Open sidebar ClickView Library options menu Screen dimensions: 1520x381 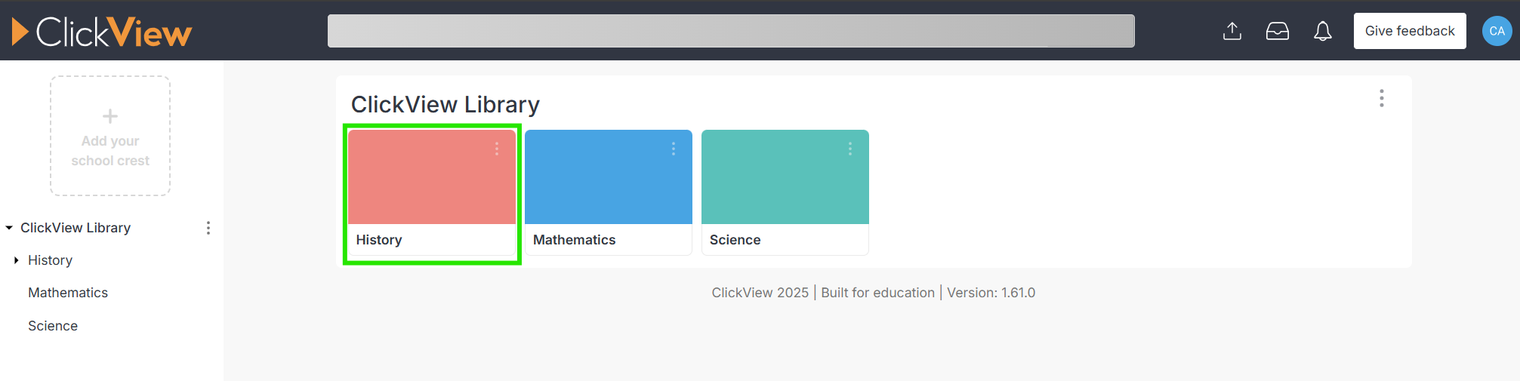pos(208,228)
